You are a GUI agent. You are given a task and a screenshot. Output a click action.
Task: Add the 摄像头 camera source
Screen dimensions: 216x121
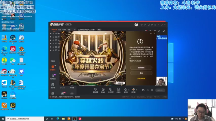point(103,90)
